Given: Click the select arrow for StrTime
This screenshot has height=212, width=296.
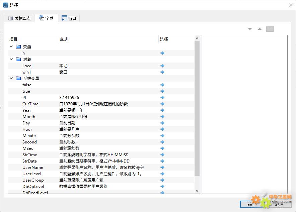Looking at the screenshot, I should [x=162, y=155].
